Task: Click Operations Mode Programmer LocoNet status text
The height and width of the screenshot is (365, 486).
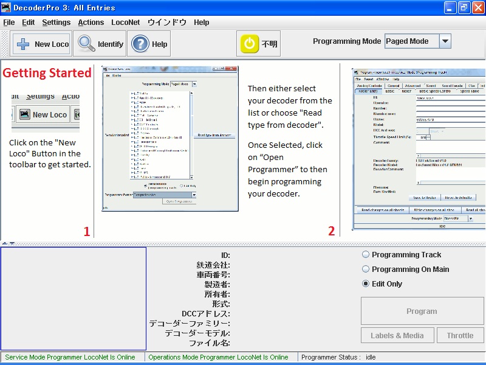Action: tap(218, 357)
